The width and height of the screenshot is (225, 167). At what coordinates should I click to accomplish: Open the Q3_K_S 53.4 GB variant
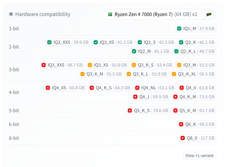(152, 65)
